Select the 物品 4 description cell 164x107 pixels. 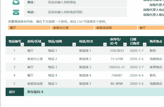coord(53,75)
